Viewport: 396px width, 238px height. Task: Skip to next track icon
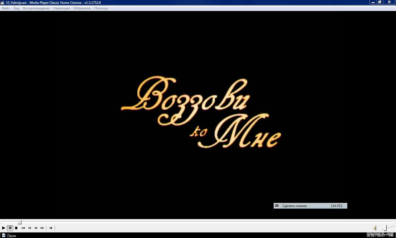42,228
